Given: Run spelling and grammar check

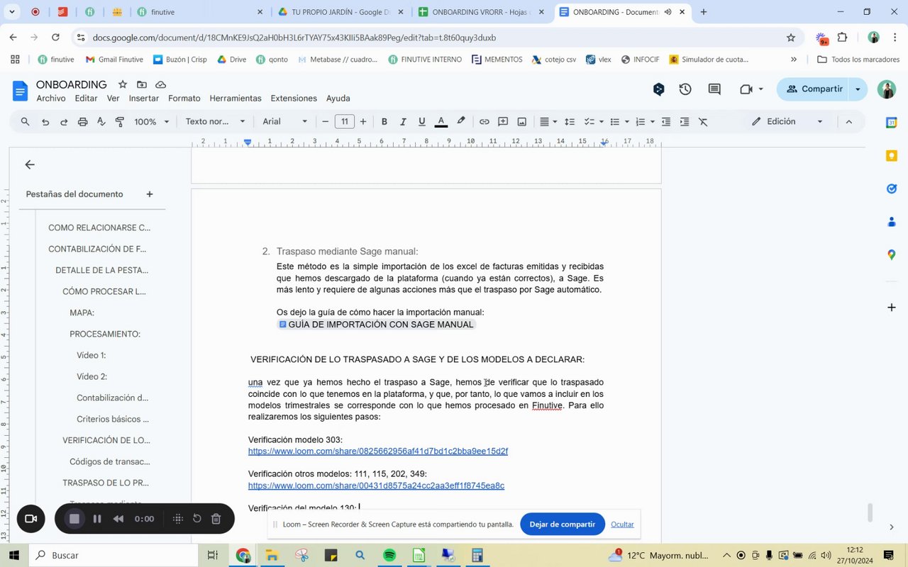Looking at the screenshot, I should coord(101,122).
